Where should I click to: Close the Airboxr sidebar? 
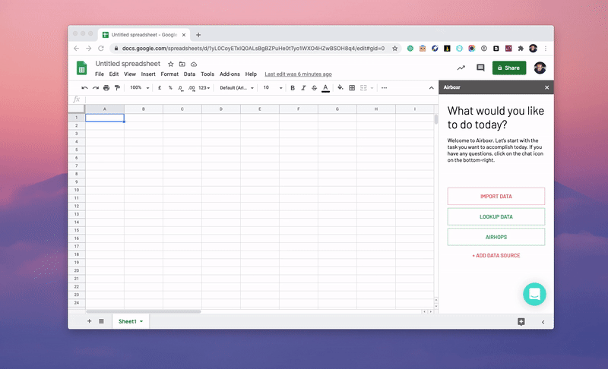tap(546, 87)
